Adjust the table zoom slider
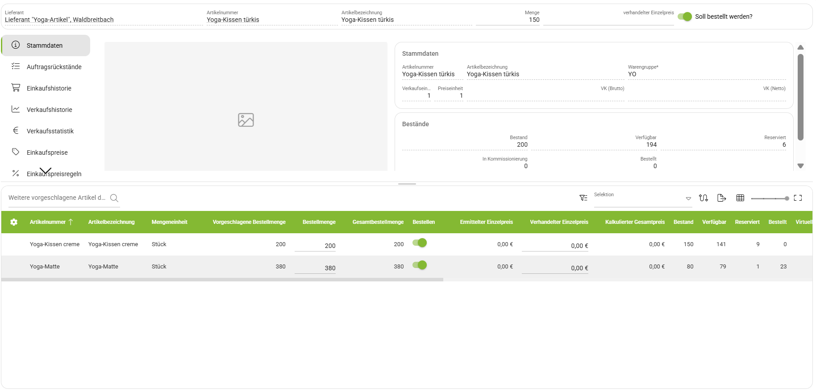 coord(770,198)
